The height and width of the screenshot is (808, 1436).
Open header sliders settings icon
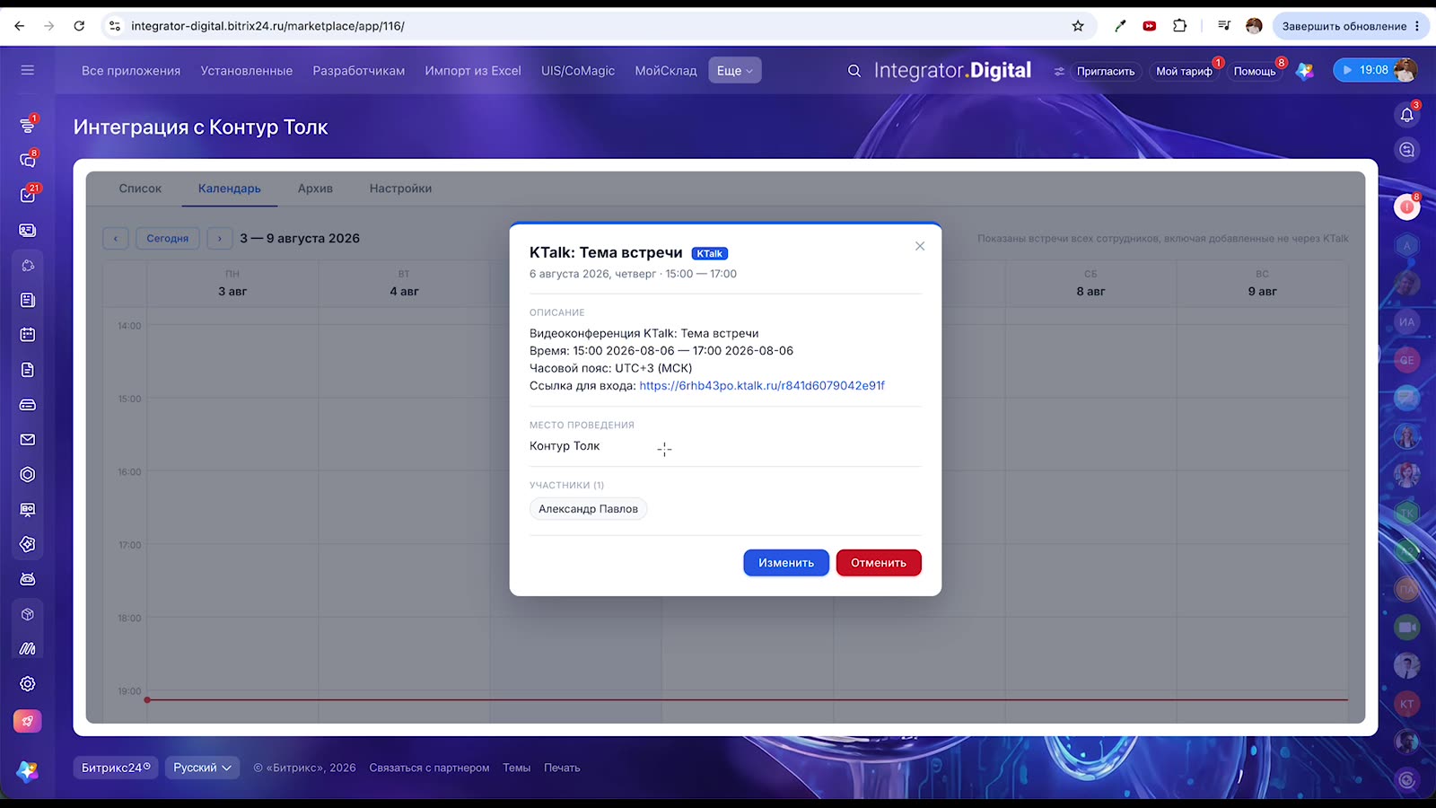click(x=1059, y=71)
